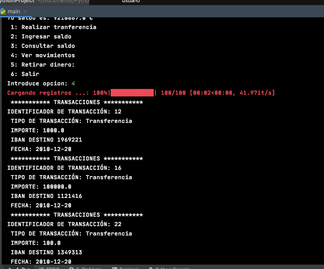Click the entered option value 4
324x269 pixels.
point(73,84)
